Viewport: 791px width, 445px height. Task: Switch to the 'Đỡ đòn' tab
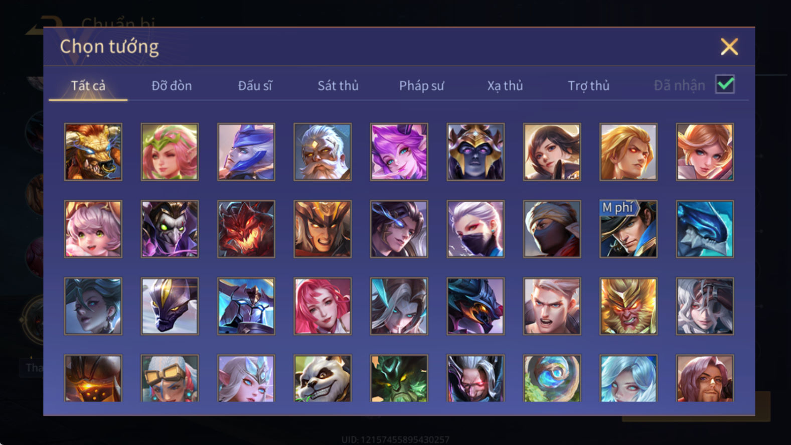click(172, 86)
